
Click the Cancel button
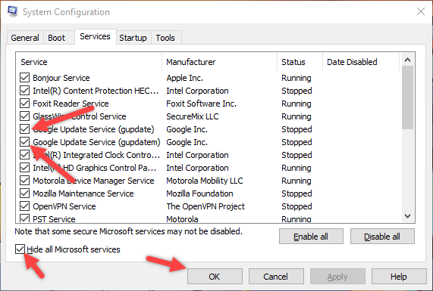(x=276, y=277)
